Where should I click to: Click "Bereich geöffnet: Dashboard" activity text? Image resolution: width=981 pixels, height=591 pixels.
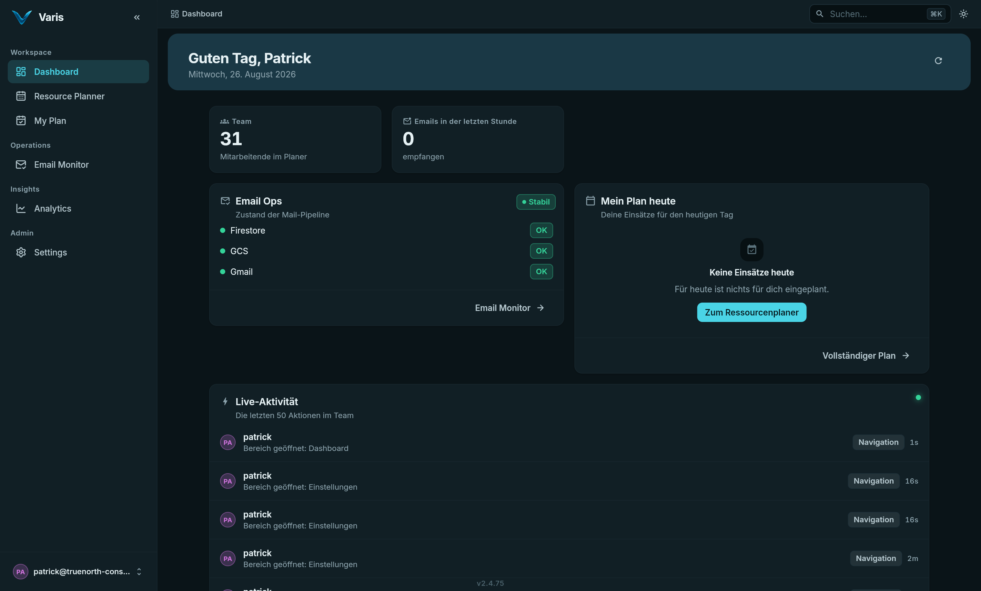[x=296, y=448]
